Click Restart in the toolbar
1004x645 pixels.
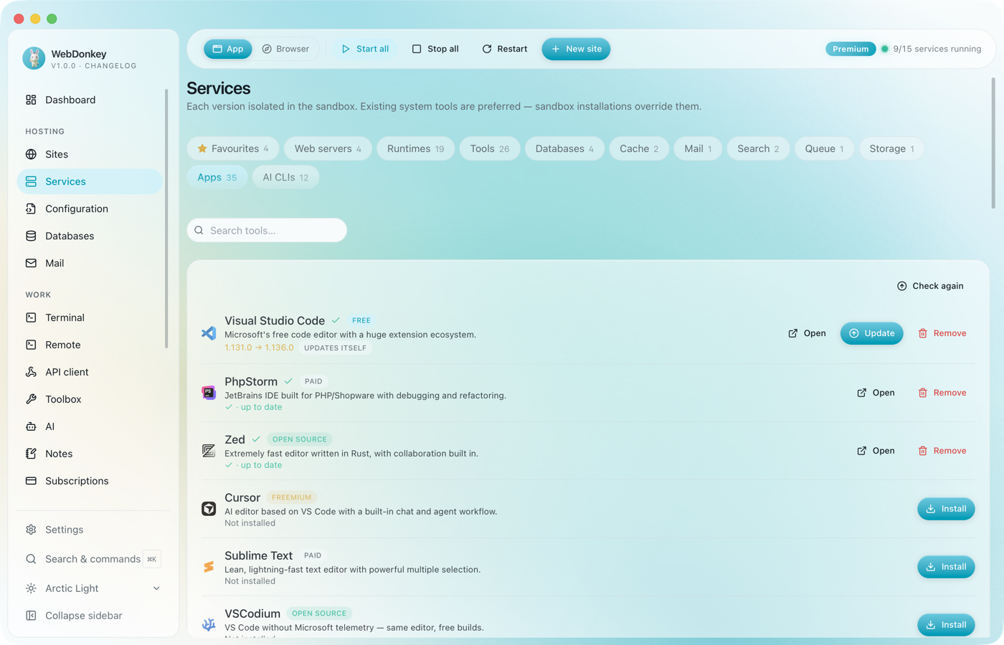pos(505,49)
